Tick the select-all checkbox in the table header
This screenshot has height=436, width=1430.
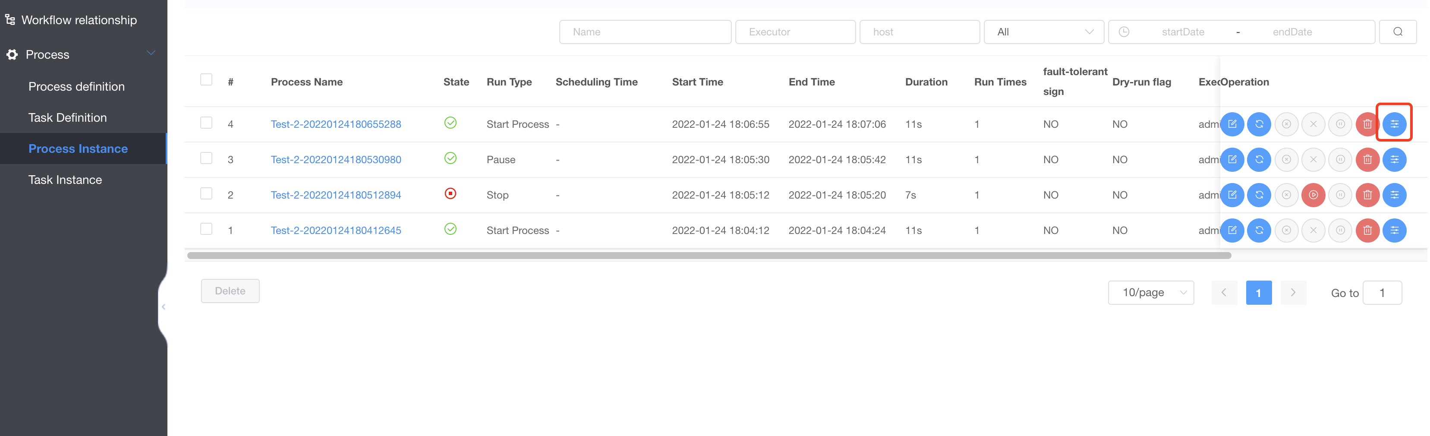[207, 79]
